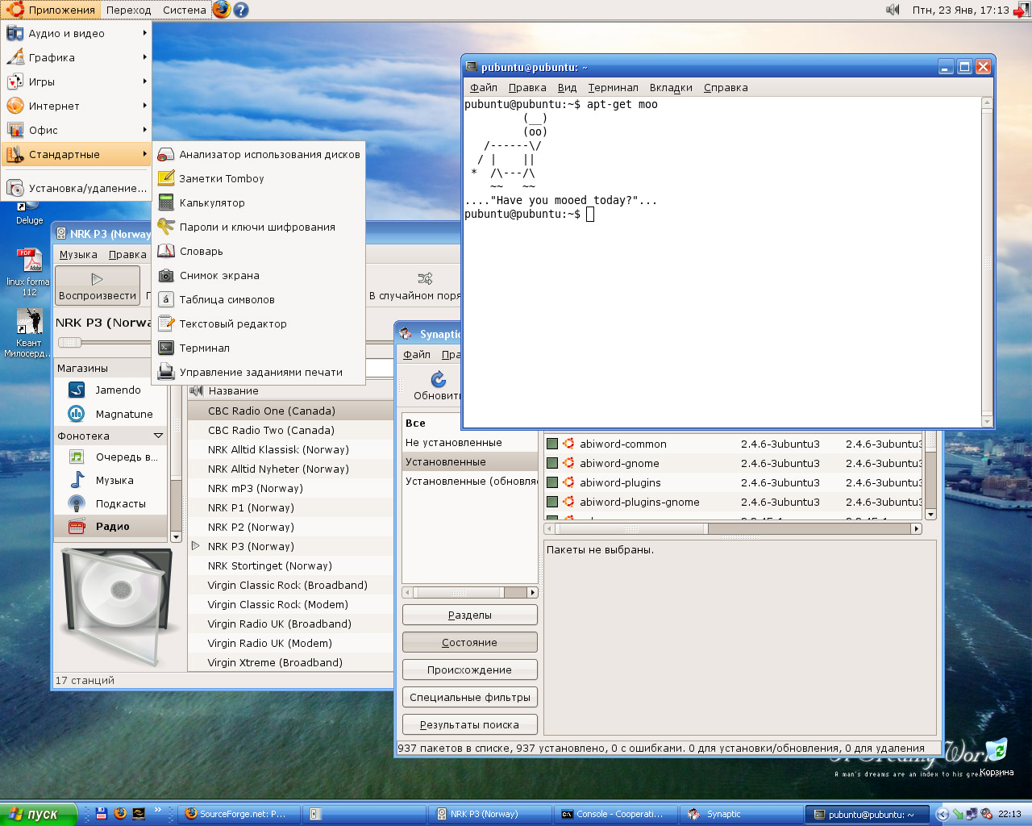
Task: Click Разделы button in Synaptic
Action: (470, 615)
